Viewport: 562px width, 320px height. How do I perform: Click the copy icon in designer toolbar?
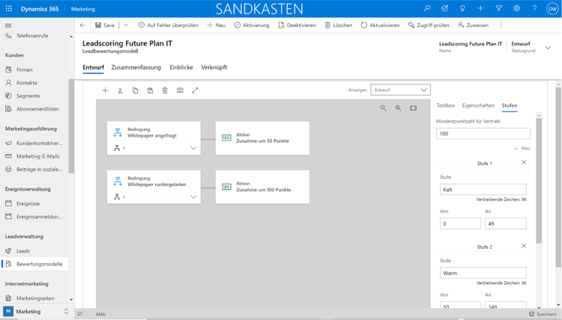pos(135,90)
